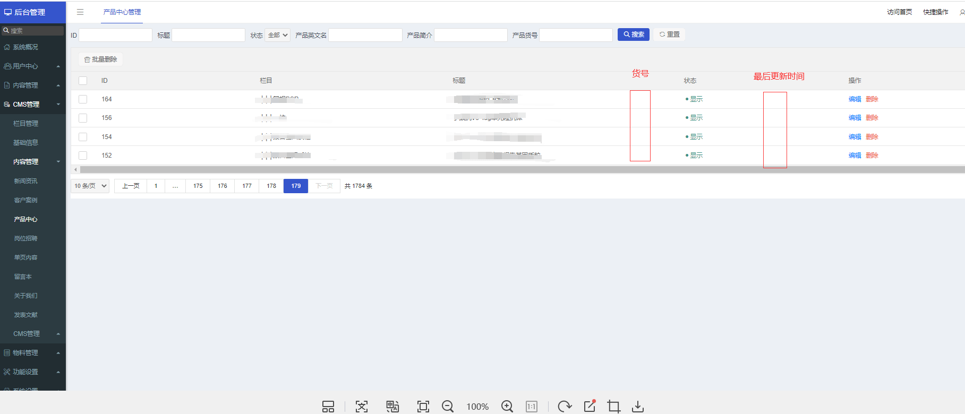Focus the 产品货号 input field

tap(576, 35)
